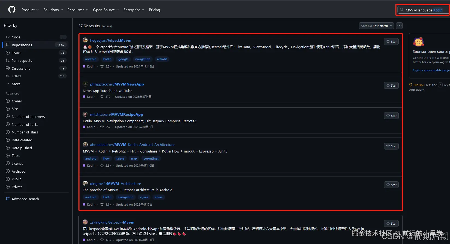View the 2.5k stargazers of MVVM-Kotlin-Android-Architecture
This screenshot has height=244, width=450.
coord(106,166)
